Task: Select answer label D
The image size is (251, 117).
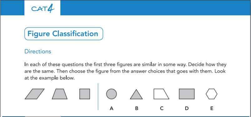Action: [x=187, y=109]
